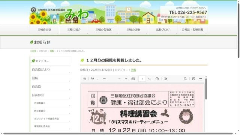
Task: Open the 自治協 sidebar category
Action: [51, 87]
